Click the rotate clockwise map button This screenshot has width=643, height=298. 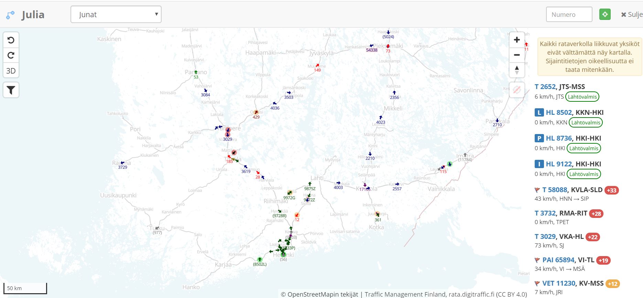coord(11,55)
